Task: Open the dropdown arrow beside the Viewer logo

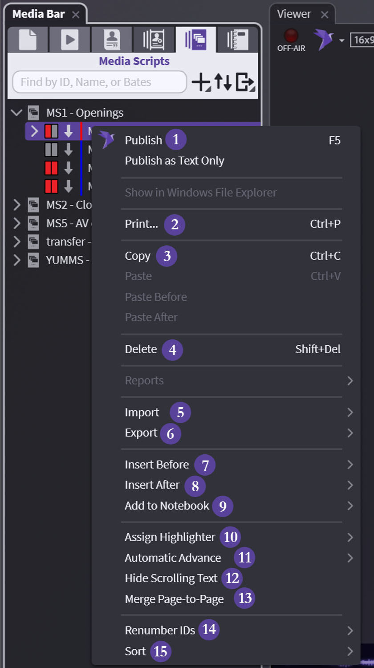Action: point(341,41)
